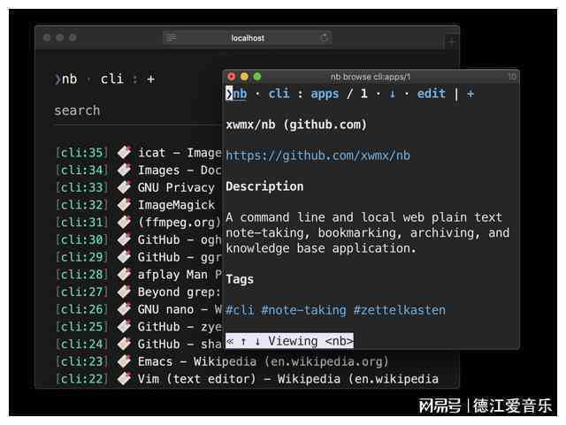
Task: Maximize the nb browse terminal window
Action: pyautogui.click(x=257, y=77)
